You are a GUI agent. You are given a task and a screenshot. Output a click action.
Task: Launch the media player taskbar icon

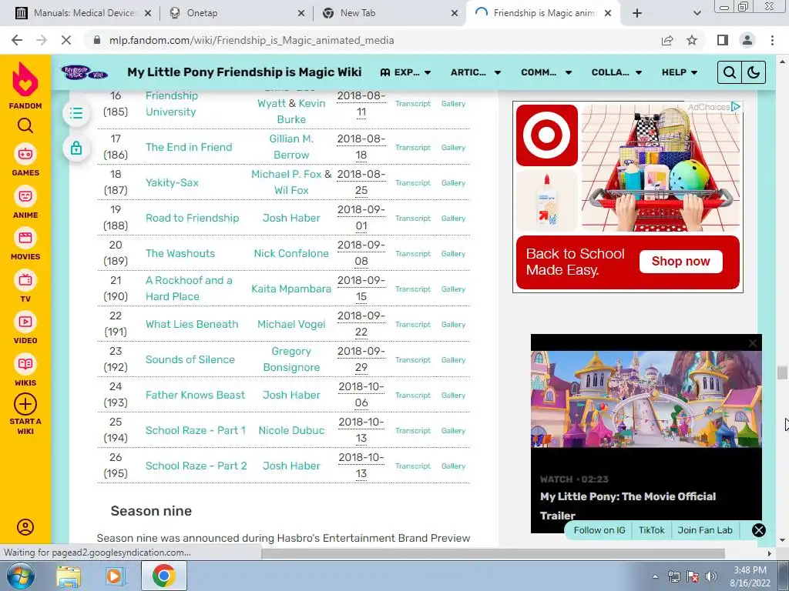(x=115, y=576)
